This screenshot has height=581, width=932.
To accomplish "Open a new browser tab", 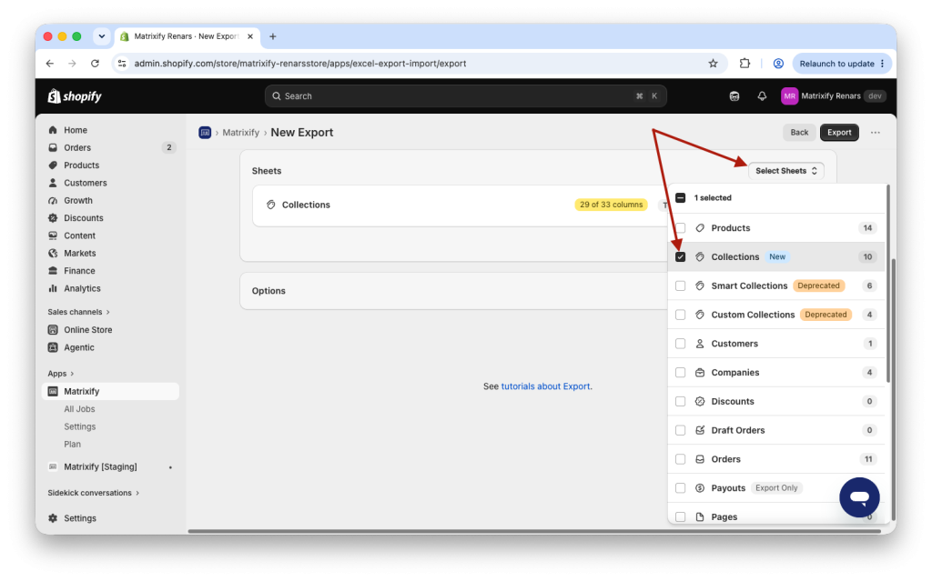I will click(273, 36).
